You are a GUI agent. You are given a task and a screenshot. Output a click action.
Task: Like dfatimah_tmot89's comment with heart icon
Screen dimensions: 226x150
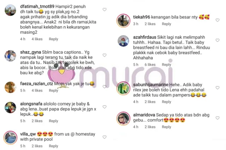click(x=104, y=9)
